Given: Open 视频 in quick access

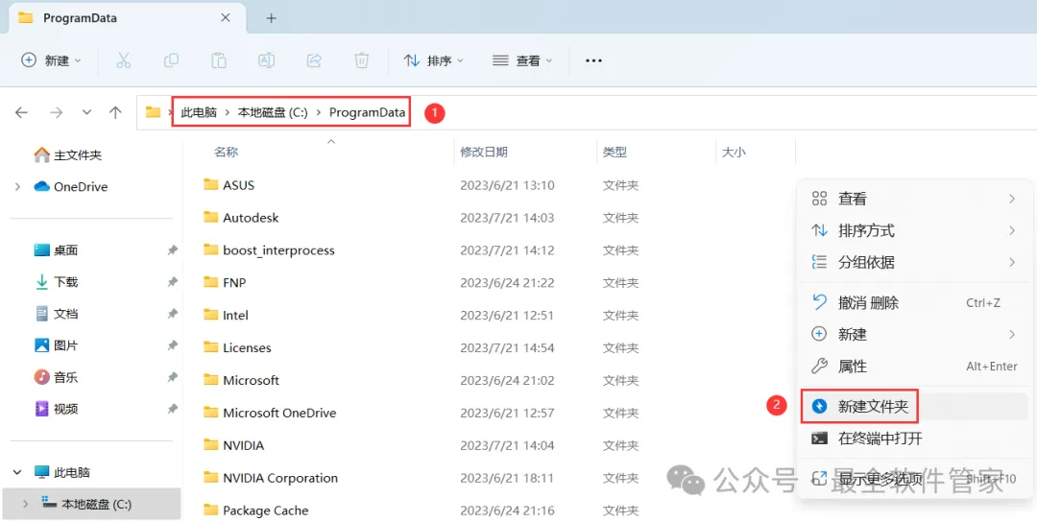Looking at the screenshot, I should [x=57, y=409].
